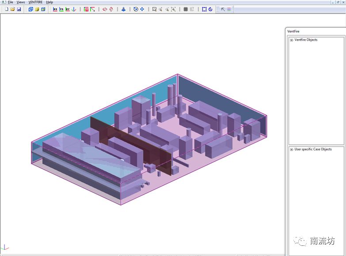Toggle the grid display icon

click(x=186, y=9)
